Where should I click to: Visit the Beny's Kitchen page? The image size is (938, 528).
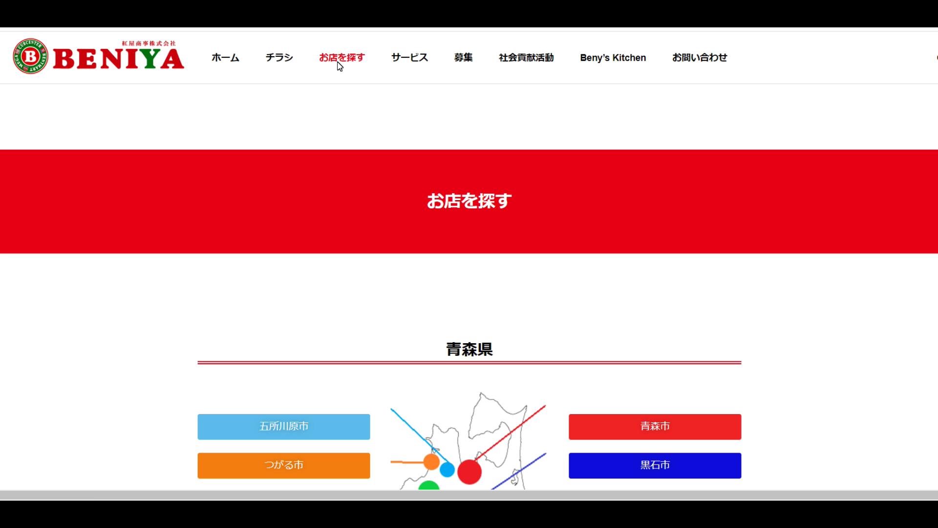click(x=613, y=58)
